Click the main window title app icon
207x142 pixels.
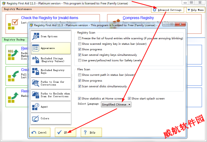pos(4,3)
